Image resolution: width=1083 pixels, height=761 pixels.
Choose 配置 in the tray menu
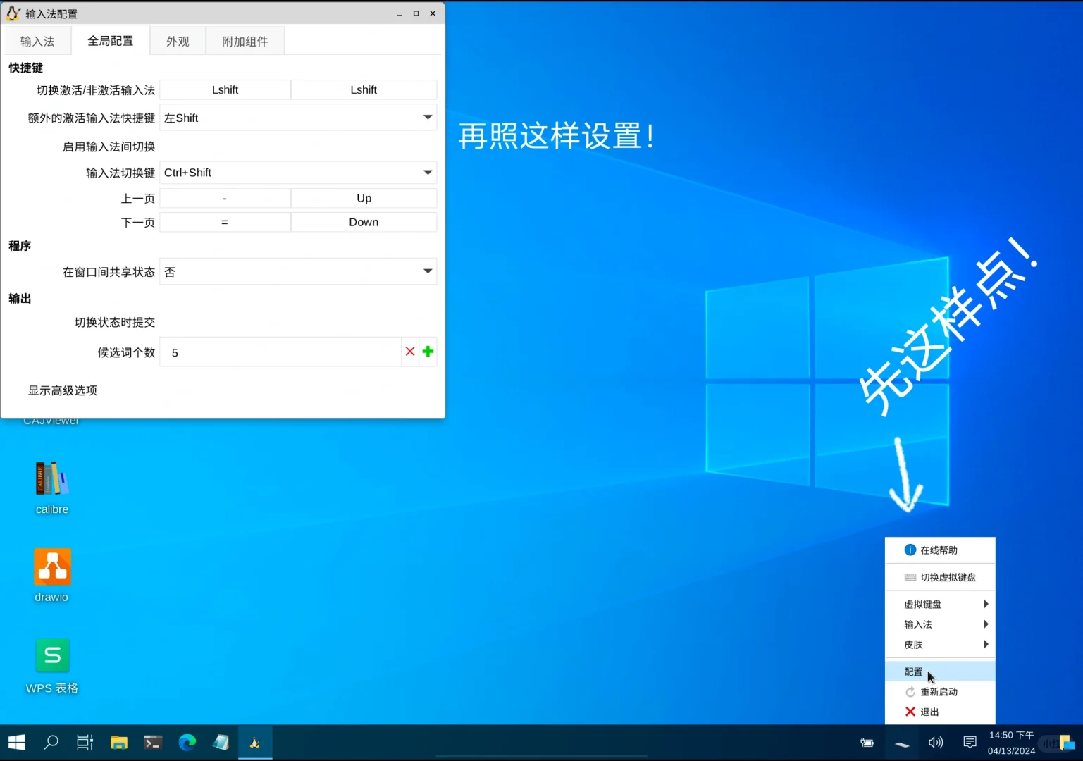click(x=940, y=672)
